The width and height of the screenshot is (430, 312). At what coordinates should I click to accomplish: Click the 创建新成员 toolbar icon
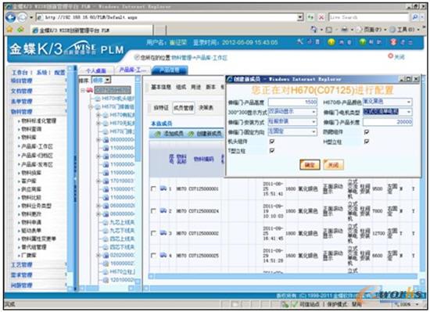(x=192, y=134)
